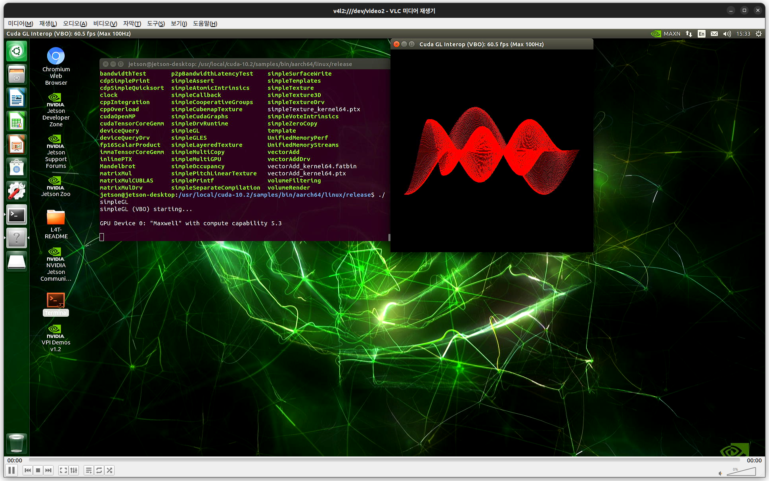Launch LibreOffice Calc from launcher
This screenshot has height=481, width=769.
(x=17, y=121)
